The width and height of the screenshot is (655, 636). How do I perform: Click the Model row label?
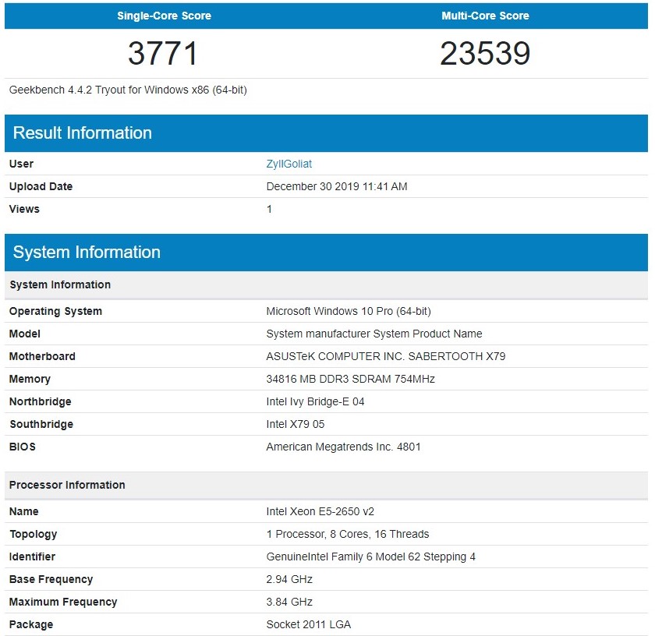[x=25, y=334]
